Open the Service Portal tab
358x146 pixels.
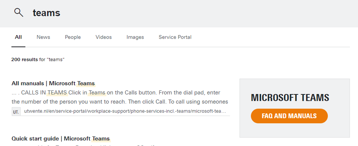pyautogui.click(x=175, y=37)
